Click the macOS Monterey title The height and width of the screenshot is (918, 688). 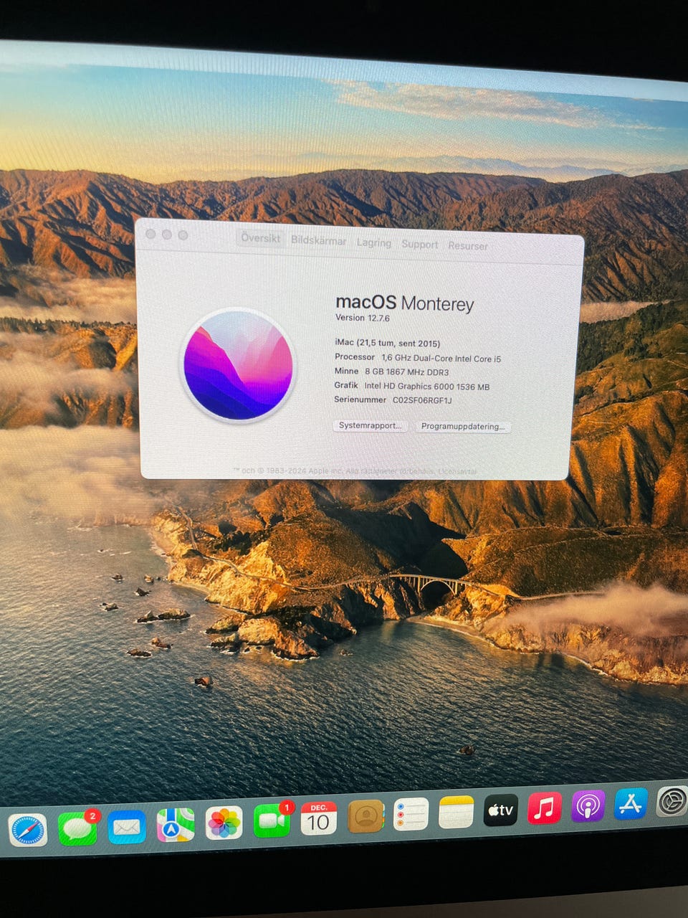point(405,302)
